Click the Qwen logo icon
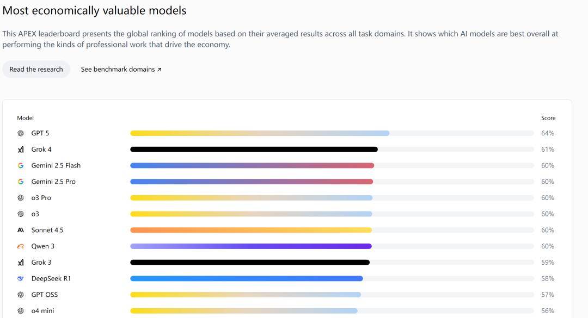 coord(21,246)
